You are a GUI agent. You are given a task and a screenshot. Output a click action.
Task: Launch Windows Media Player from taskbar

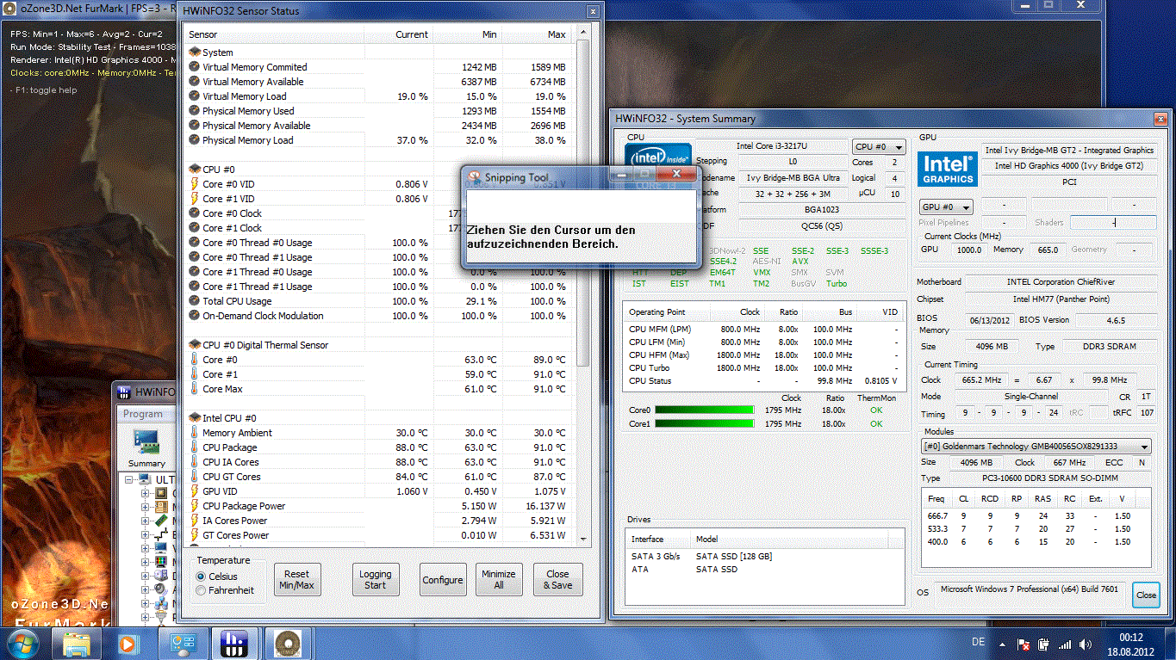point(128,643)
